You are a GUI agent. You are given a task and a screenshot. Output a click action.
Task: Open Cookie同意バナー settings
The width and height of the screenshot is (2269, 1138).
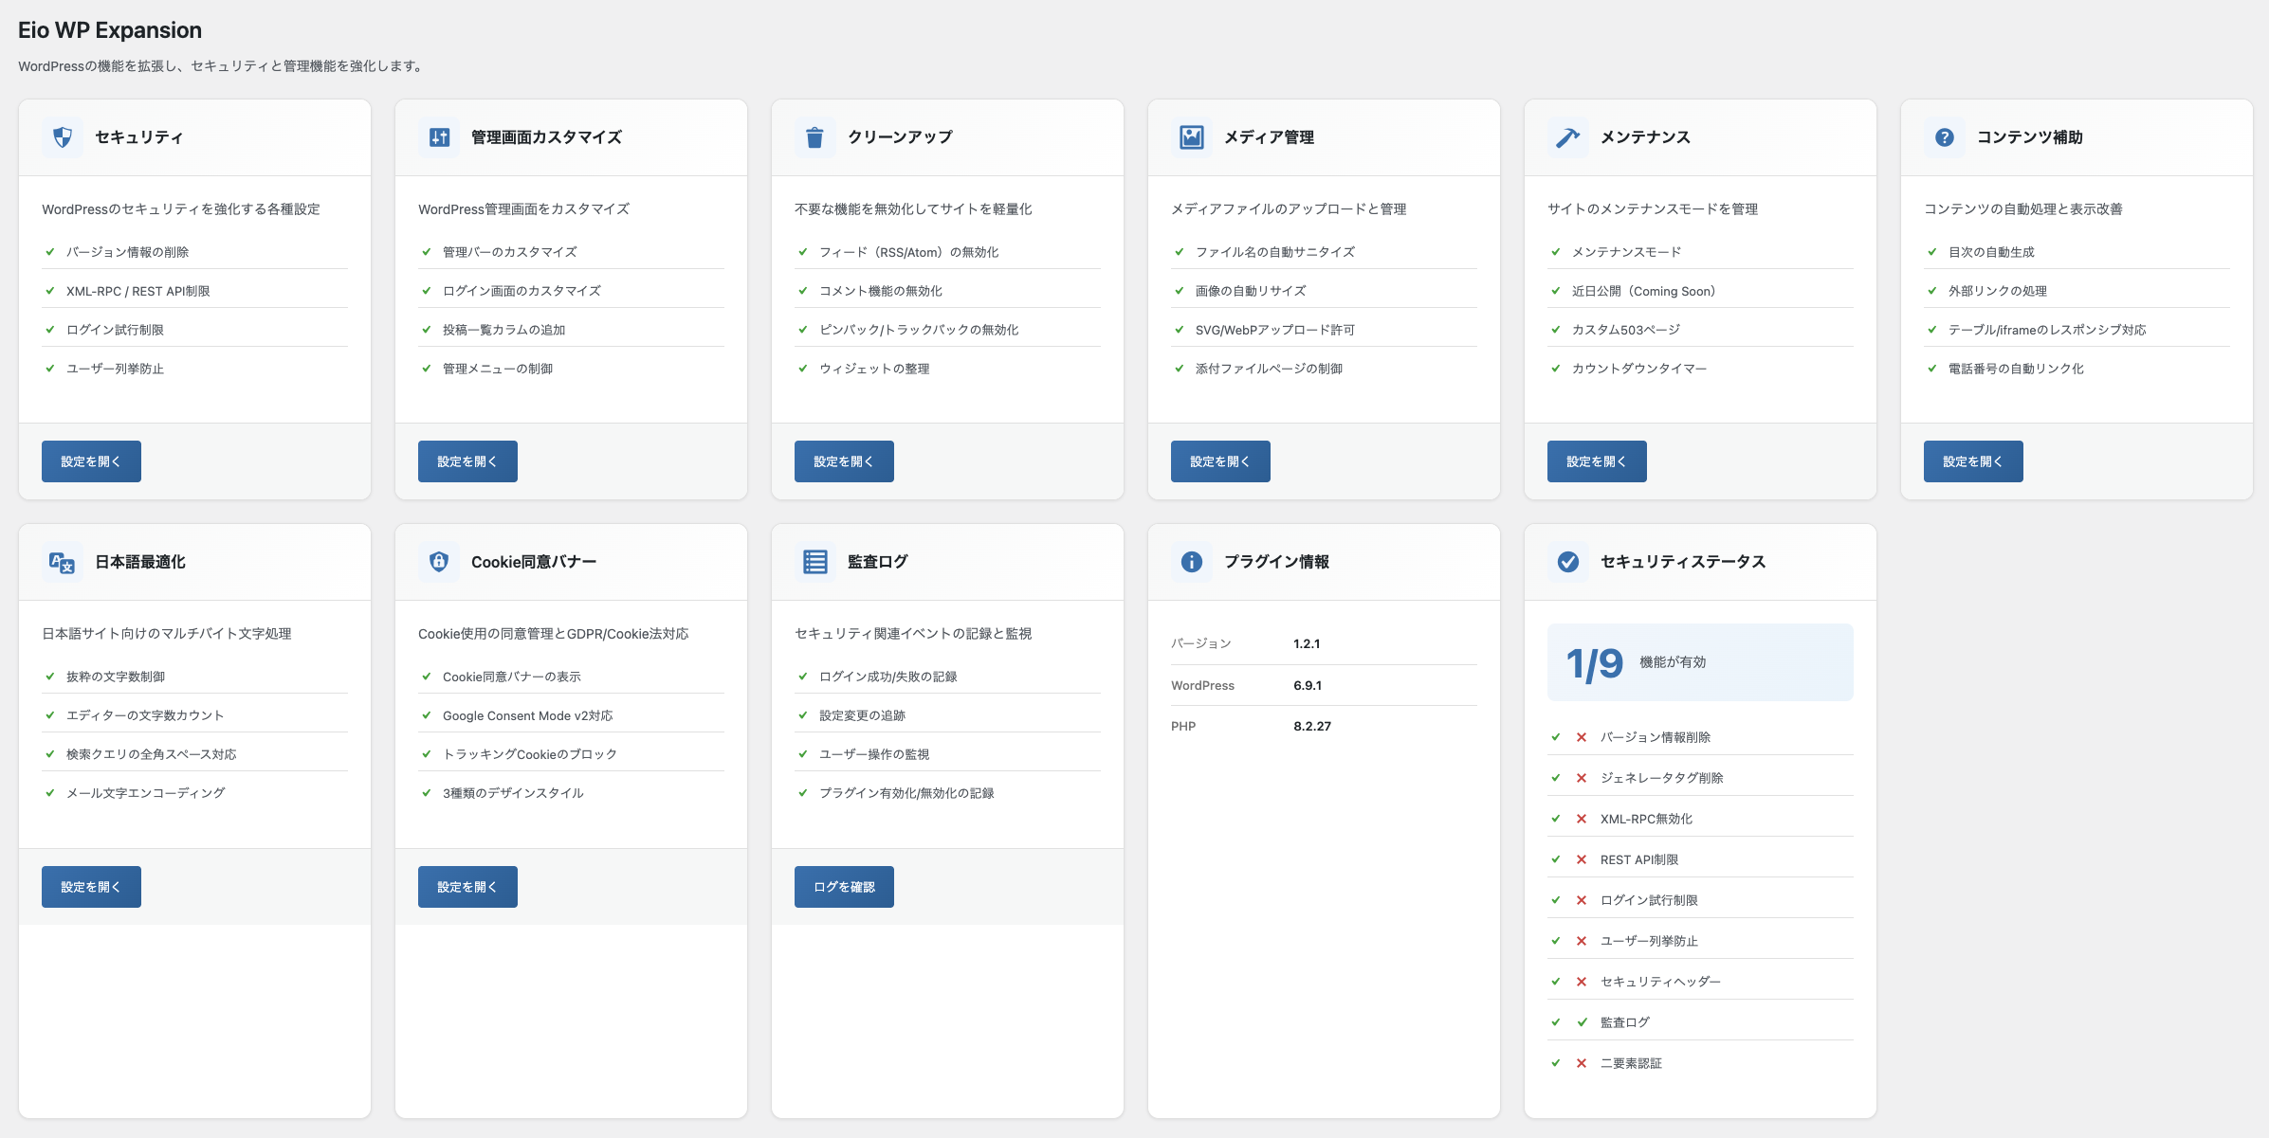click(467, 886)
